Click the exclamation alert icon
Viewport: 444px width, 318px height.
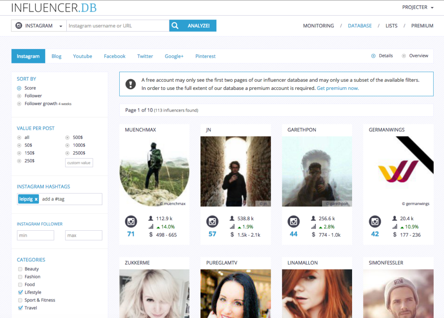[x=131, y=84]
